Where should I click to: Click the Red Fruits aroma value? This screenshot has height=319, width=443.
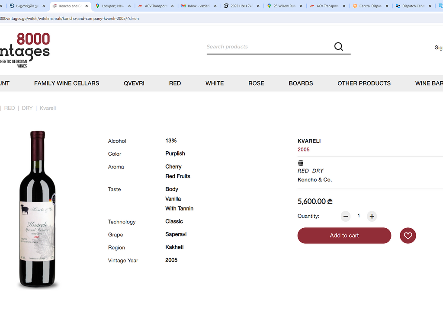click(x=178, y=176)
